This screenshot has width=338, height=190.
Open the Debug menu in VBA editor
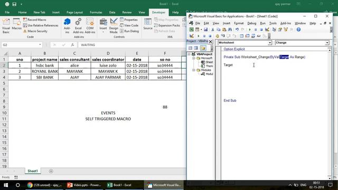(x=251, y=23)
